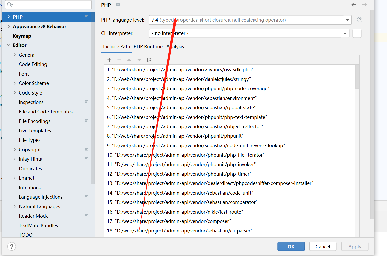Select Font settings
The image size is (387, 256).
point(24,74)
